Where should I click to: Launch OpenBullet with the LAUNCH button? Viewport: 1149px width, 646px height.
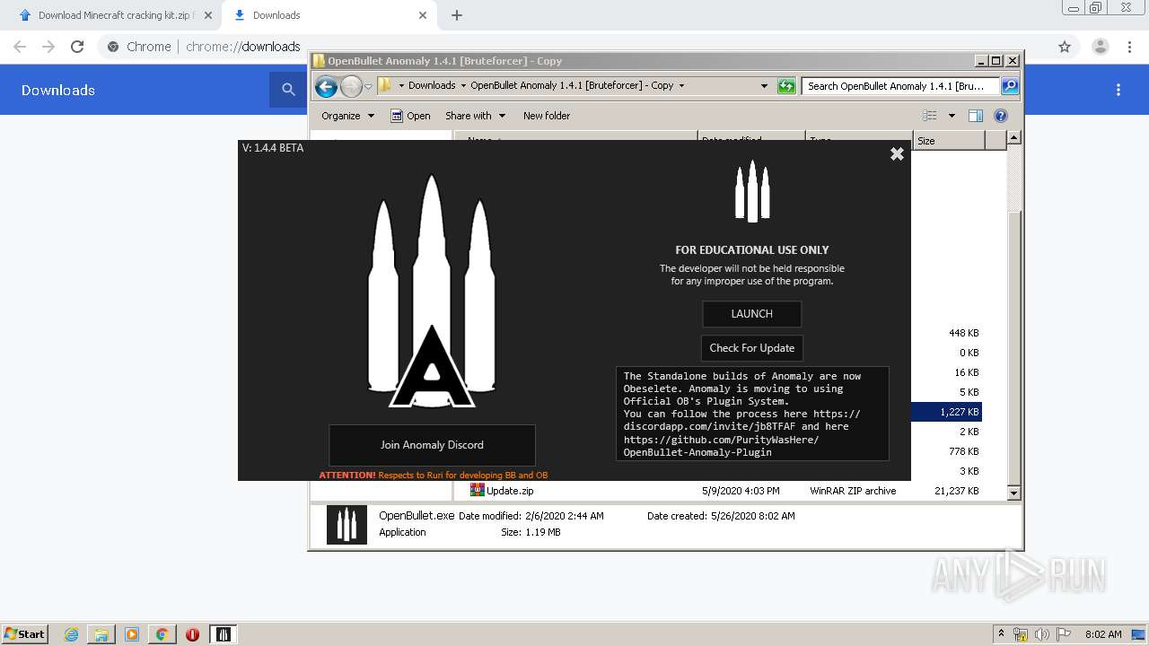(751, 314)
